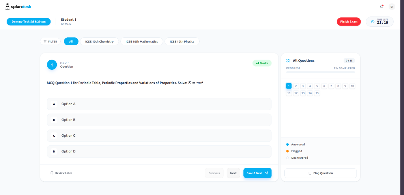Click the Student 1 name
Screen dimensions: 404x195
69,20
